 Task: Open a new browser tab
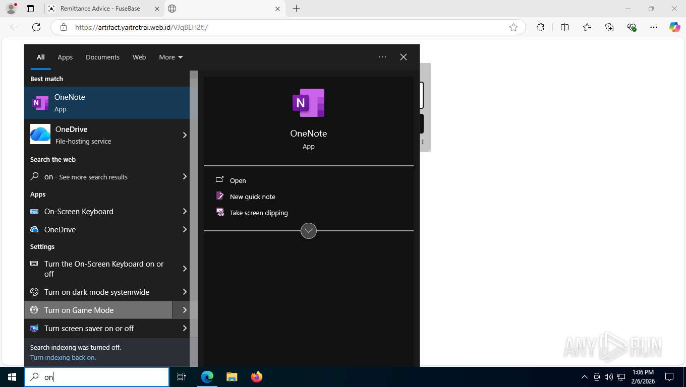296,9
